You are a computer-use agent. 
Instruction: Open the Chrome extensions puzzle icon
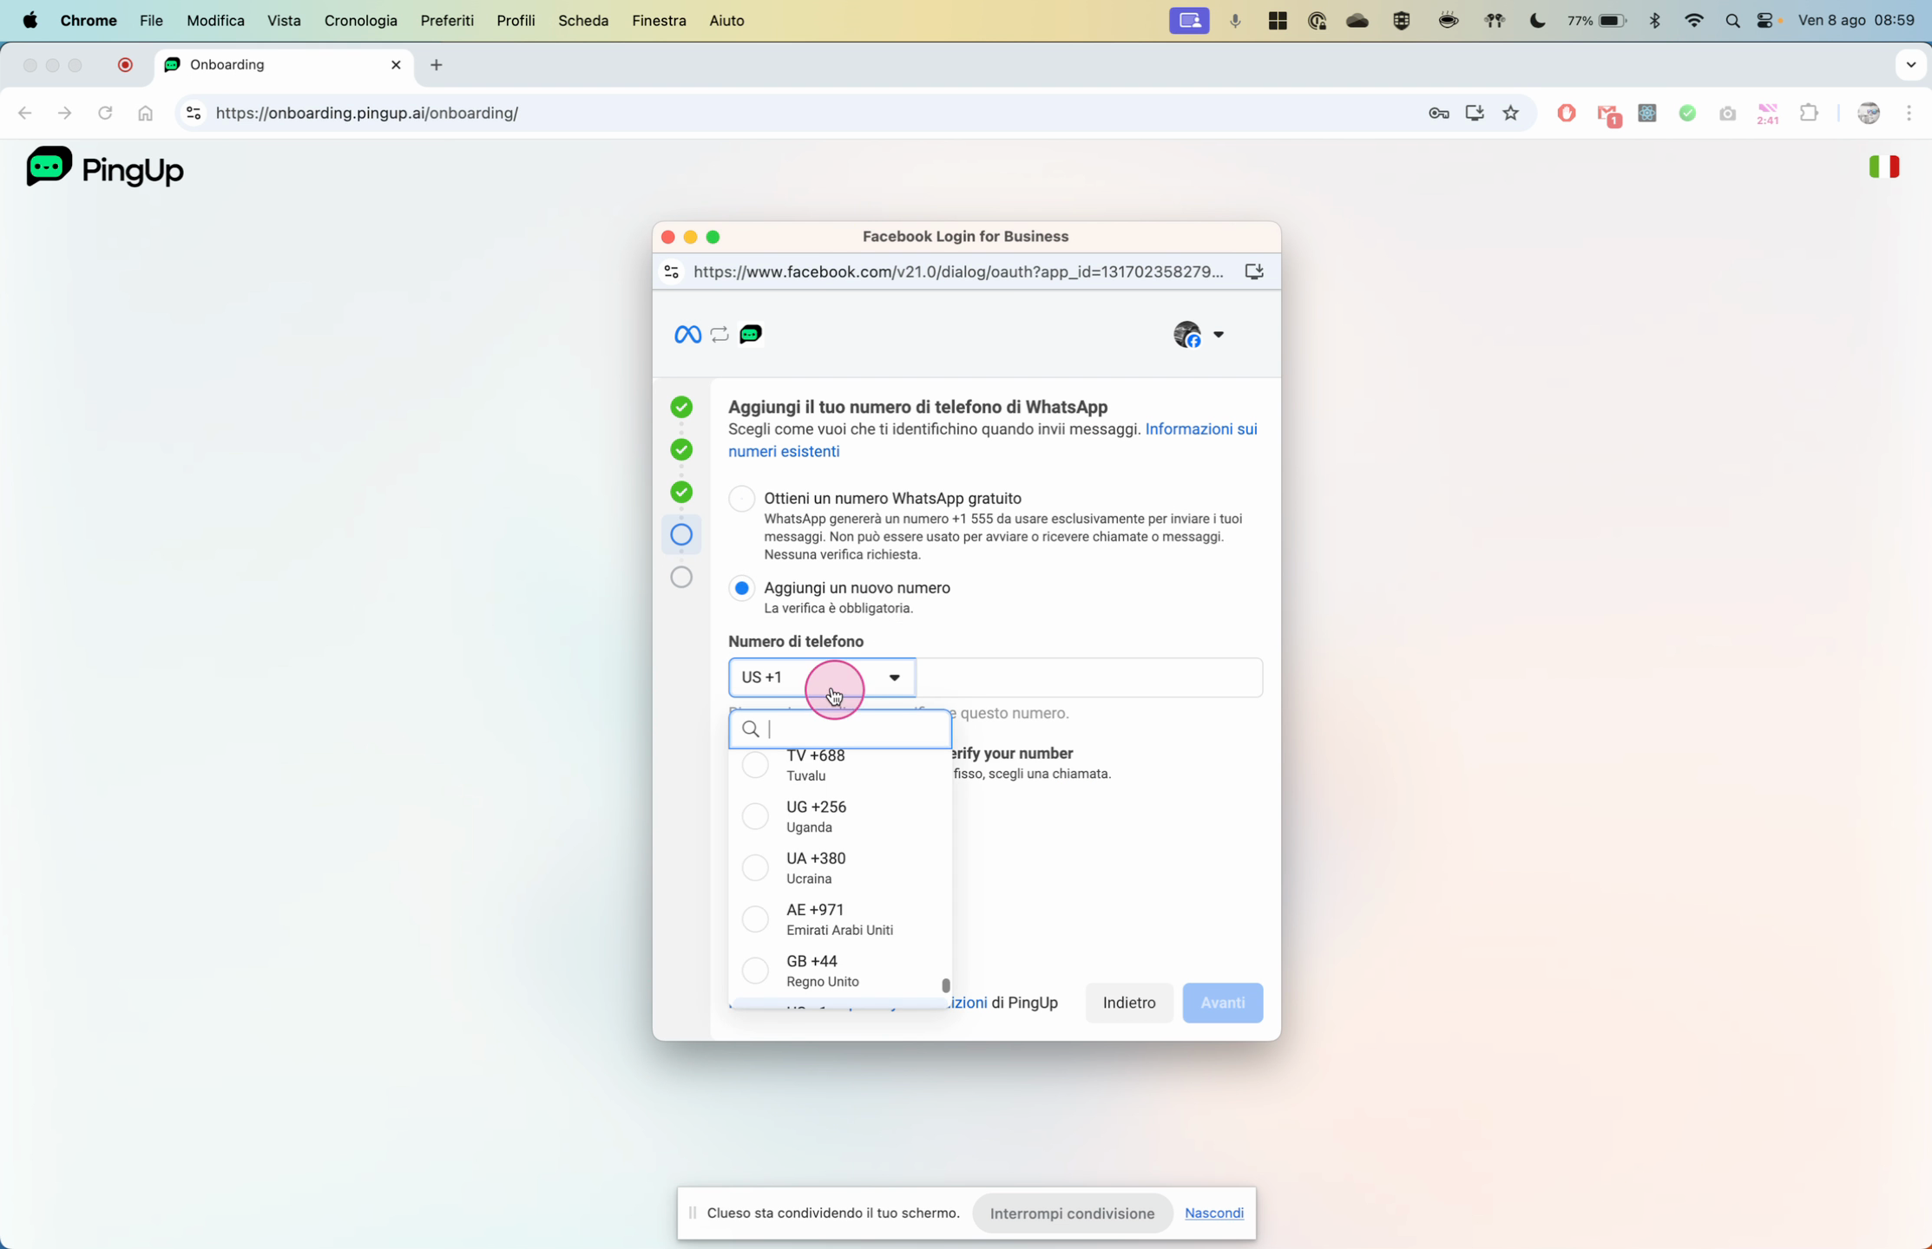point(1809,113)
